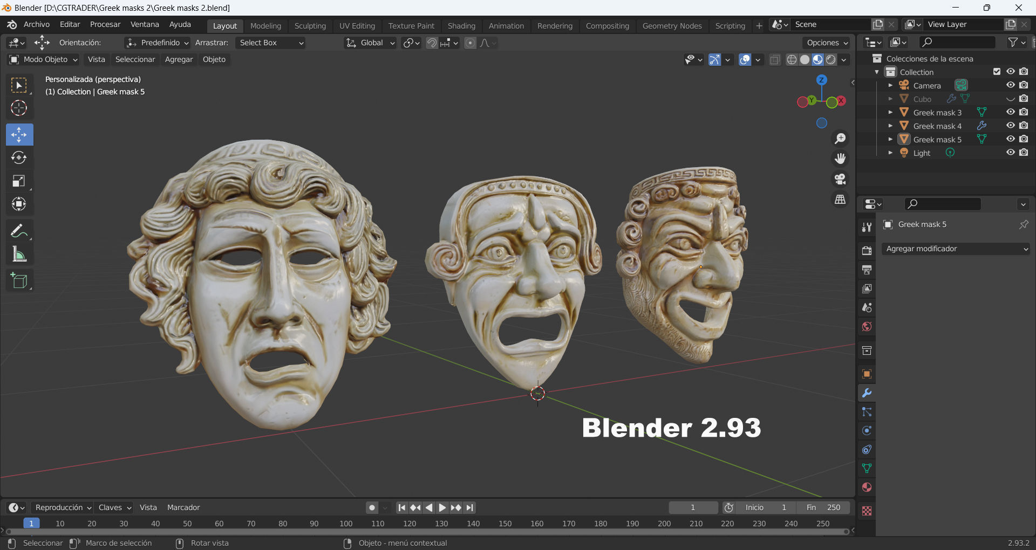Switch to the Shading workspace tab
The width and height of the screenshot is (1036, 550).
click(x=461, y=26)
